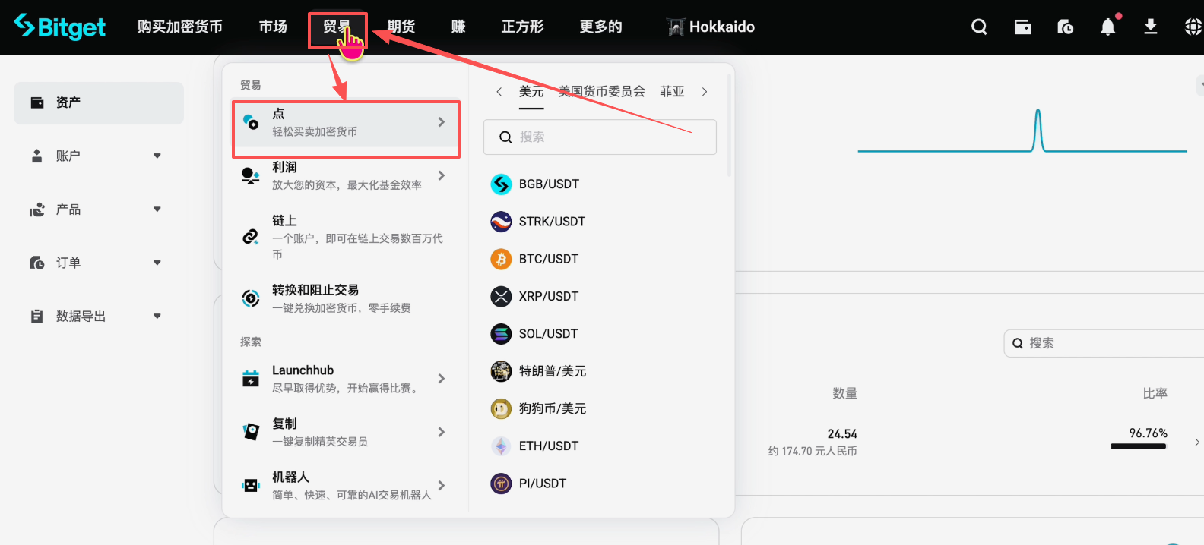Open the 点 spot trading submenu
This screenshot has height=545, width=1204.
pyautogui.click(x=346, y=123)
